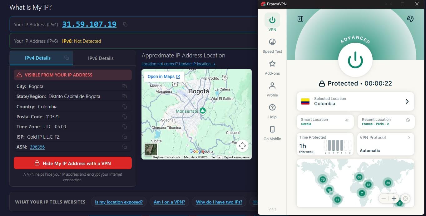
Task: Click Location not correct? Update IP location
Action: (178, 64)
